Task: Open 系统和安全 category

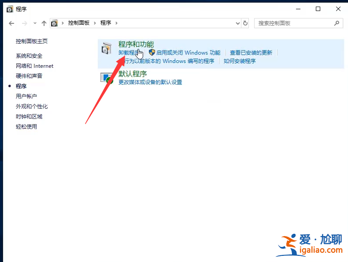Action: (29, 56)
